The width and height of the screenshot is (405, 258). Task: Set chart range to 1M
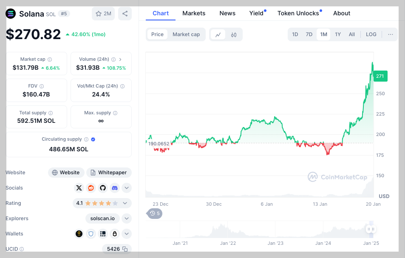[x=324, y=34]
